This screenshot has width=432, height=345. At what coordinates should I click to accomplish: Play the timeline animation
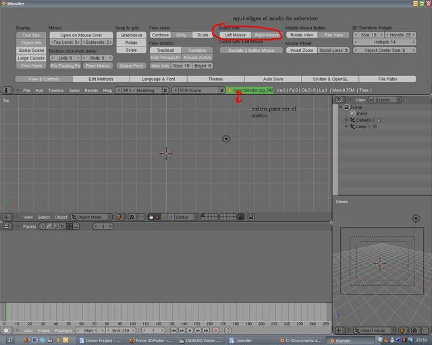(x=190, y=330)
